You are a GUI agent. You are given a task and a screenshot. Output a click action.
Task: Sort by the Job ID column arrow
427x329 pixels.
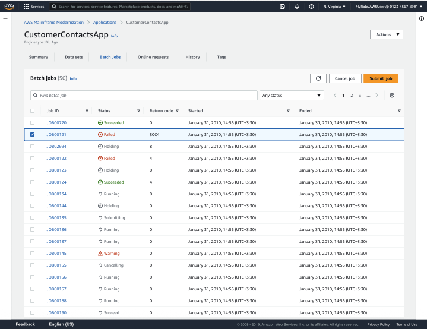[87, 111]
